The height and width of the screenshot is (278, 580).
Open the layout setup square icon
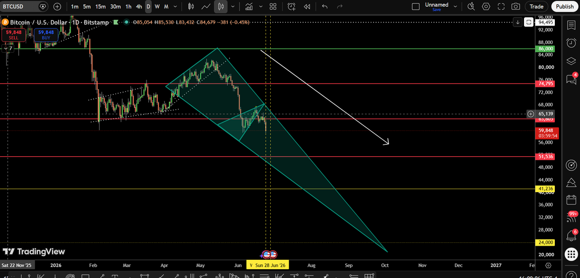pos(416,7)
